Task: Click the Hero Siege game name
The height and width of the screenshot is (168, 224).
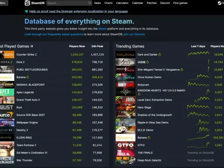Action: coord(144,108)
